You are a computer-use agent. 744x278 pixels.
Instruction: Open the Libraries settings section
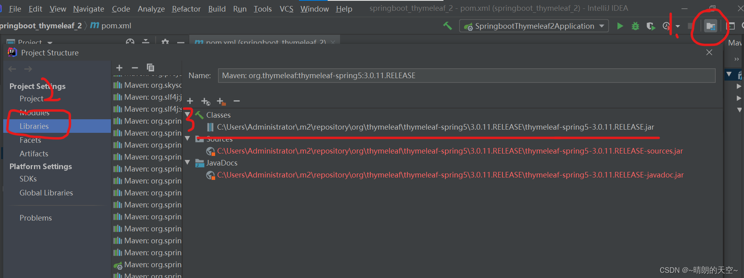34,126
